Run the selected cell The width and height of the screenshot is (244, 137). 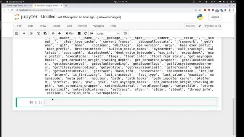(70, 33)
